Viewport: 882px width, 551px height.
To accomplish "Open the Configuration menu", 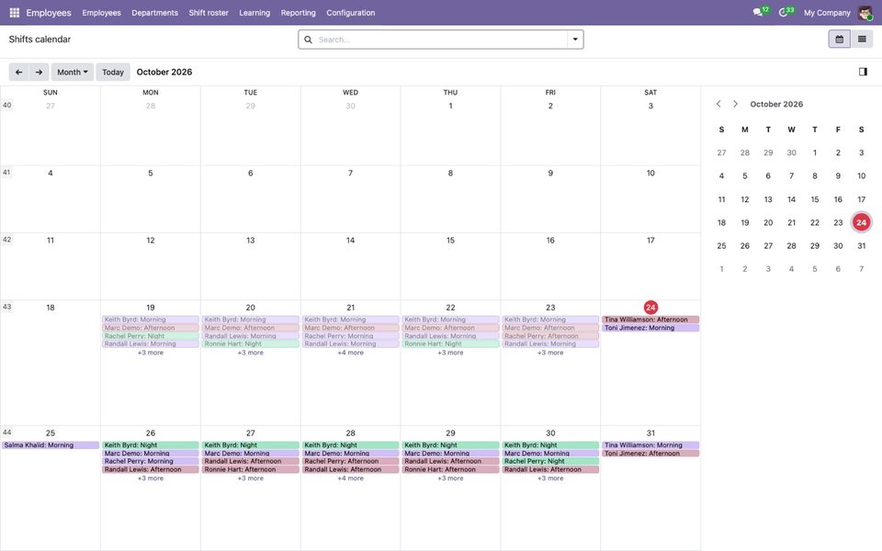I will 350,12.
